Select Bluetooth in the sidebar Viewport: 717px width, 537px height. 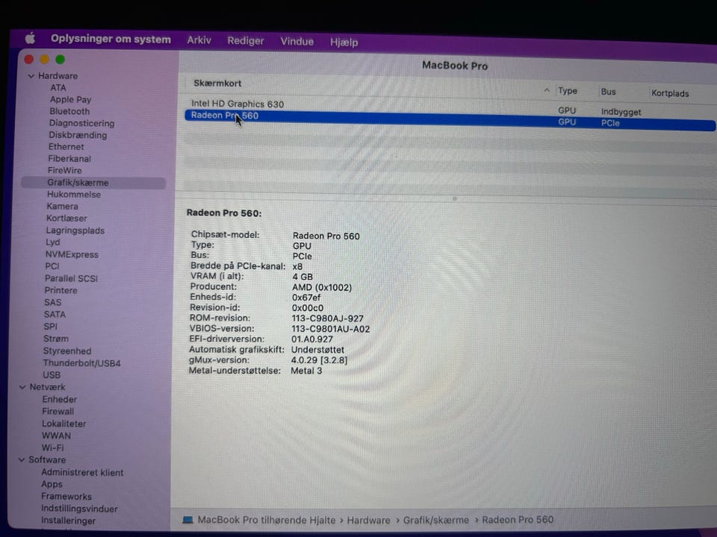69,111
